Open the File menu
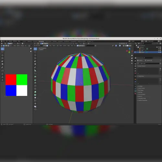Image resolution: width=162 pixels, height=162 pixels. click(4, 41)
